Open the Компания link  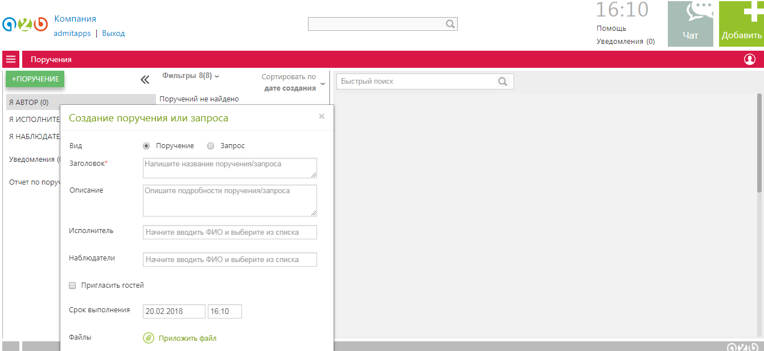75,19
